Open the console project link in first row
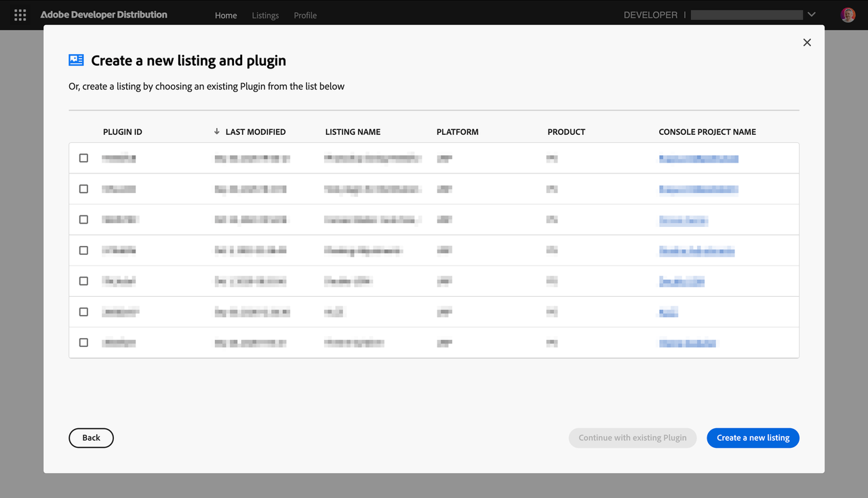The image size is (868, 498). [x=699, y=158]
